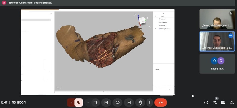237x108 pixels.
Task: Open more options three-dot menu
Action: (x=150, y=102)
